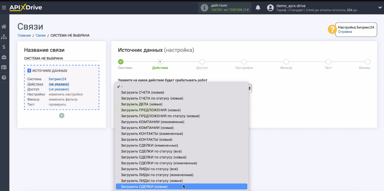Image resolution: width=384 pixels, height=191 pixels.
Task: Open Битрикс24 system link
Action: click(57, 79)
